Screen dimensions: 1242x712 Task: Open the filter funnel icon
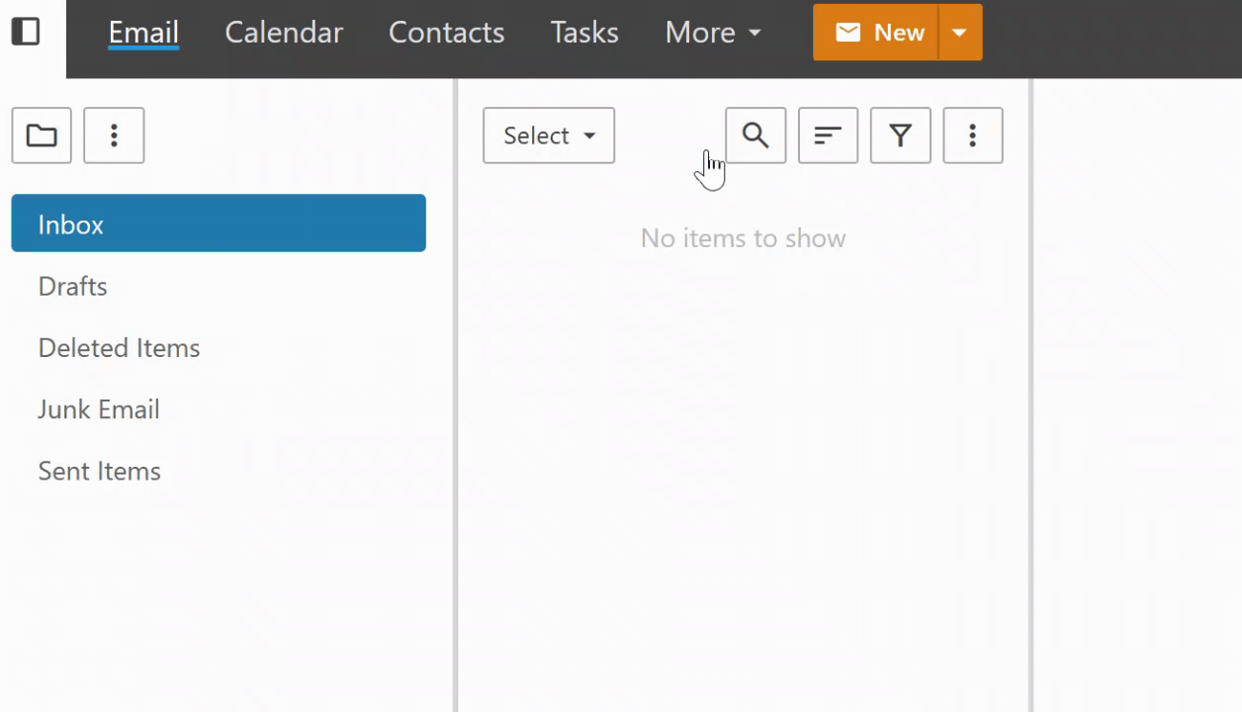pos(900,135)
